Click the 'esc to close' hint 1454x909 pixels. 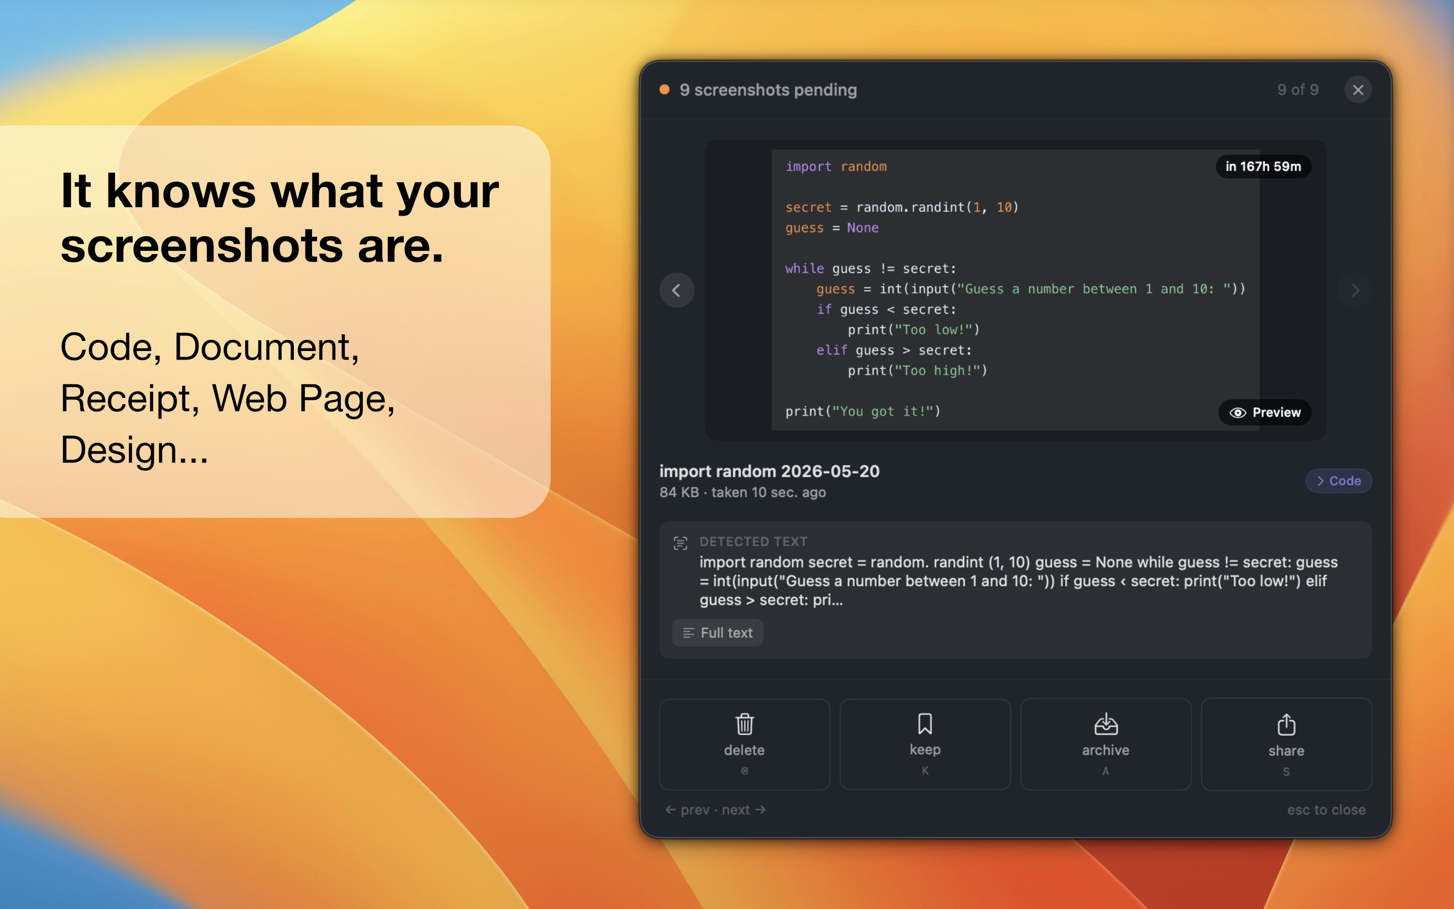[1326, 810]
